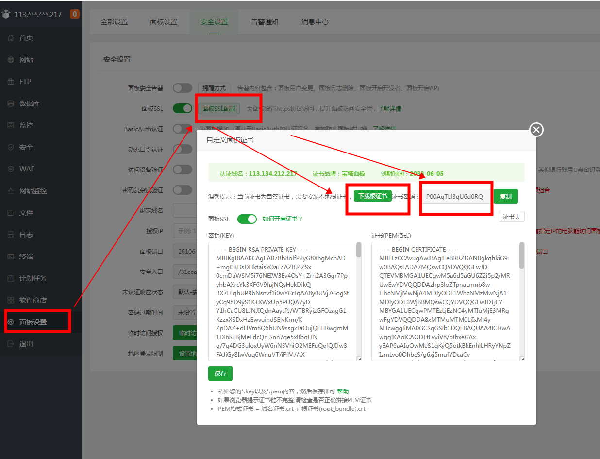Viewport: 600px width, 459px height.
Task: Toggle the 面板安全告警 switch
Action: tap(183, 88)
